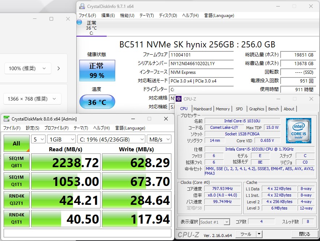Open the 機能(U) menu in CrystalDiskInfo
The width and height of the screenshot is (320, 241).
point(127,16)
